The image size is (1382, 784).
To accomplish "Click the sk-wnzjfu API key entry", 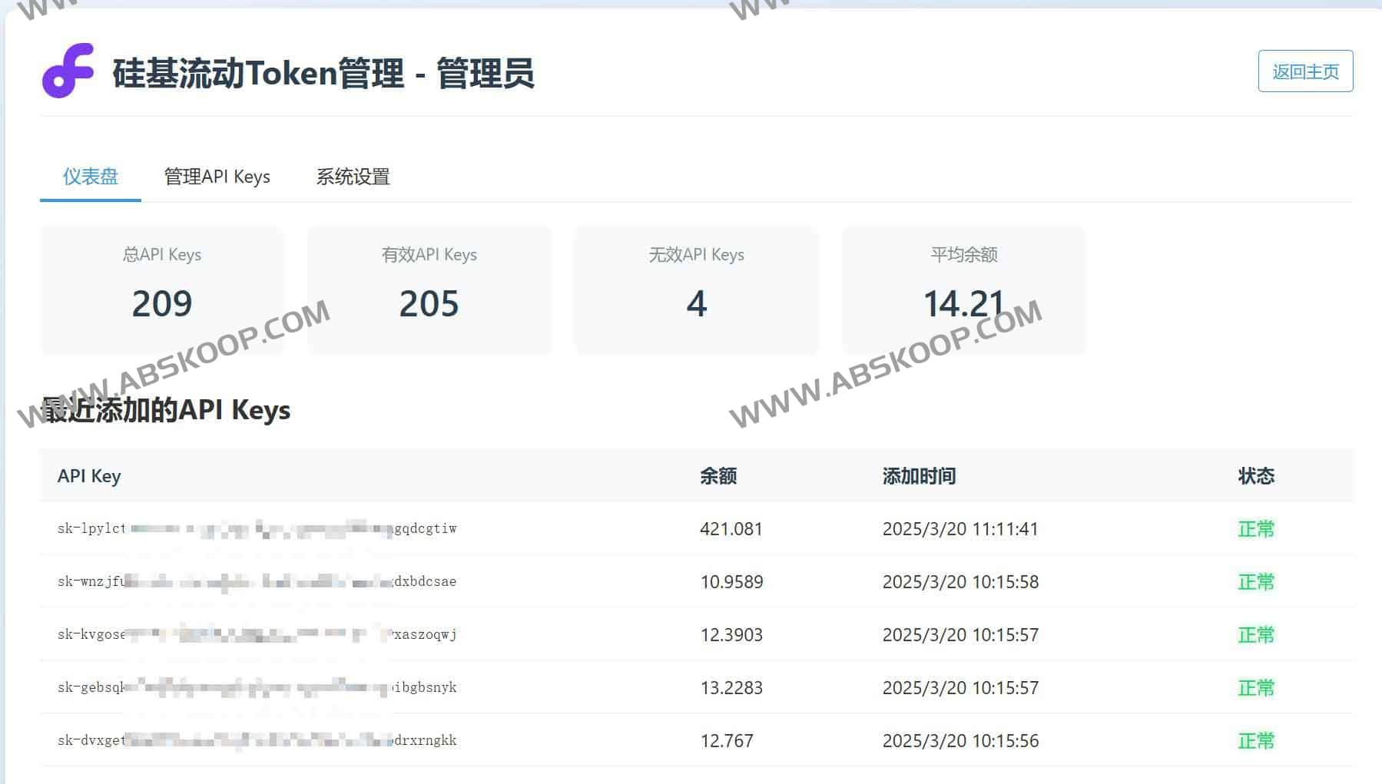I will pos(257,581).
